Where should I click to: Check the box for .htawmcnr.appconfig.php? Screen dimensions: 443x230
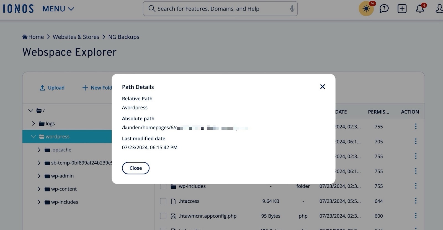[x=163, y=216]
